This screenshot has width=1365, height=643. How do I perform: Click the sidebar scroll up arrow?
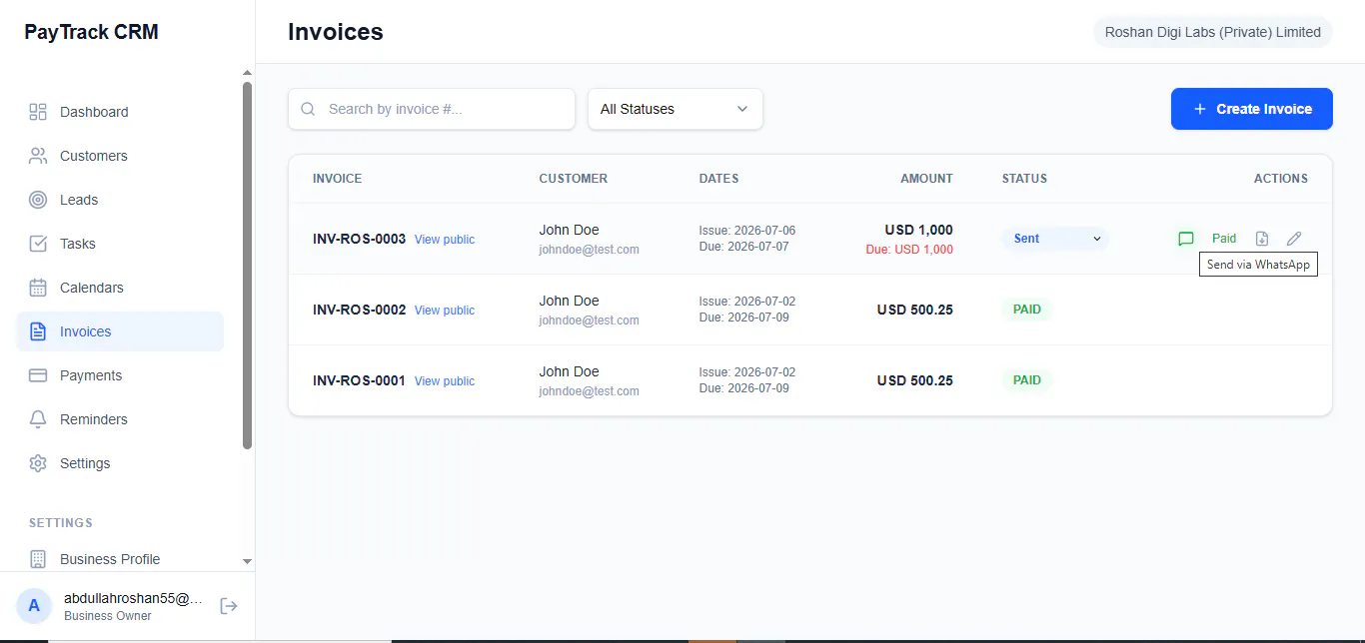click(248, 73)
